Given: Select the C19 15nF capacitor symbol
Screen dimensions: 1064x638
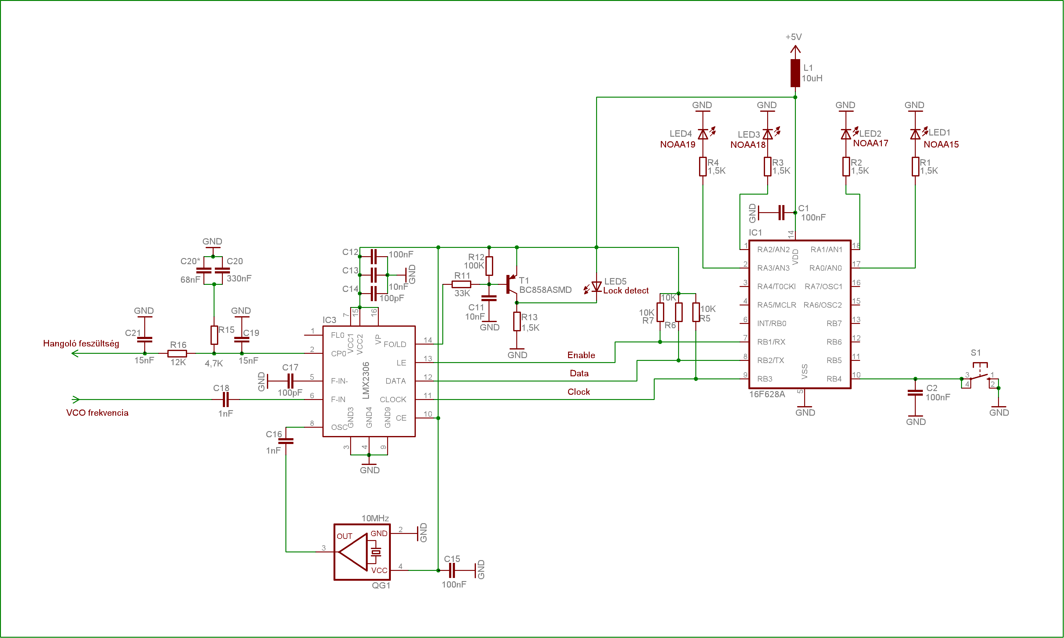Looking at the screenshot, I should click(x=242, y=340).
